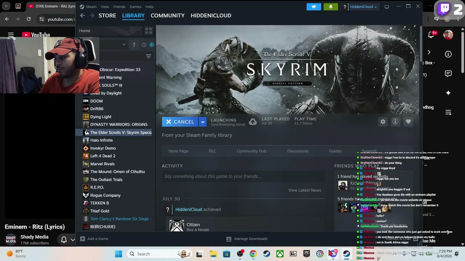Open the HIDDENICLOUD profile tab
Viewport: 465px width, 261px height.
click(211, 16)
